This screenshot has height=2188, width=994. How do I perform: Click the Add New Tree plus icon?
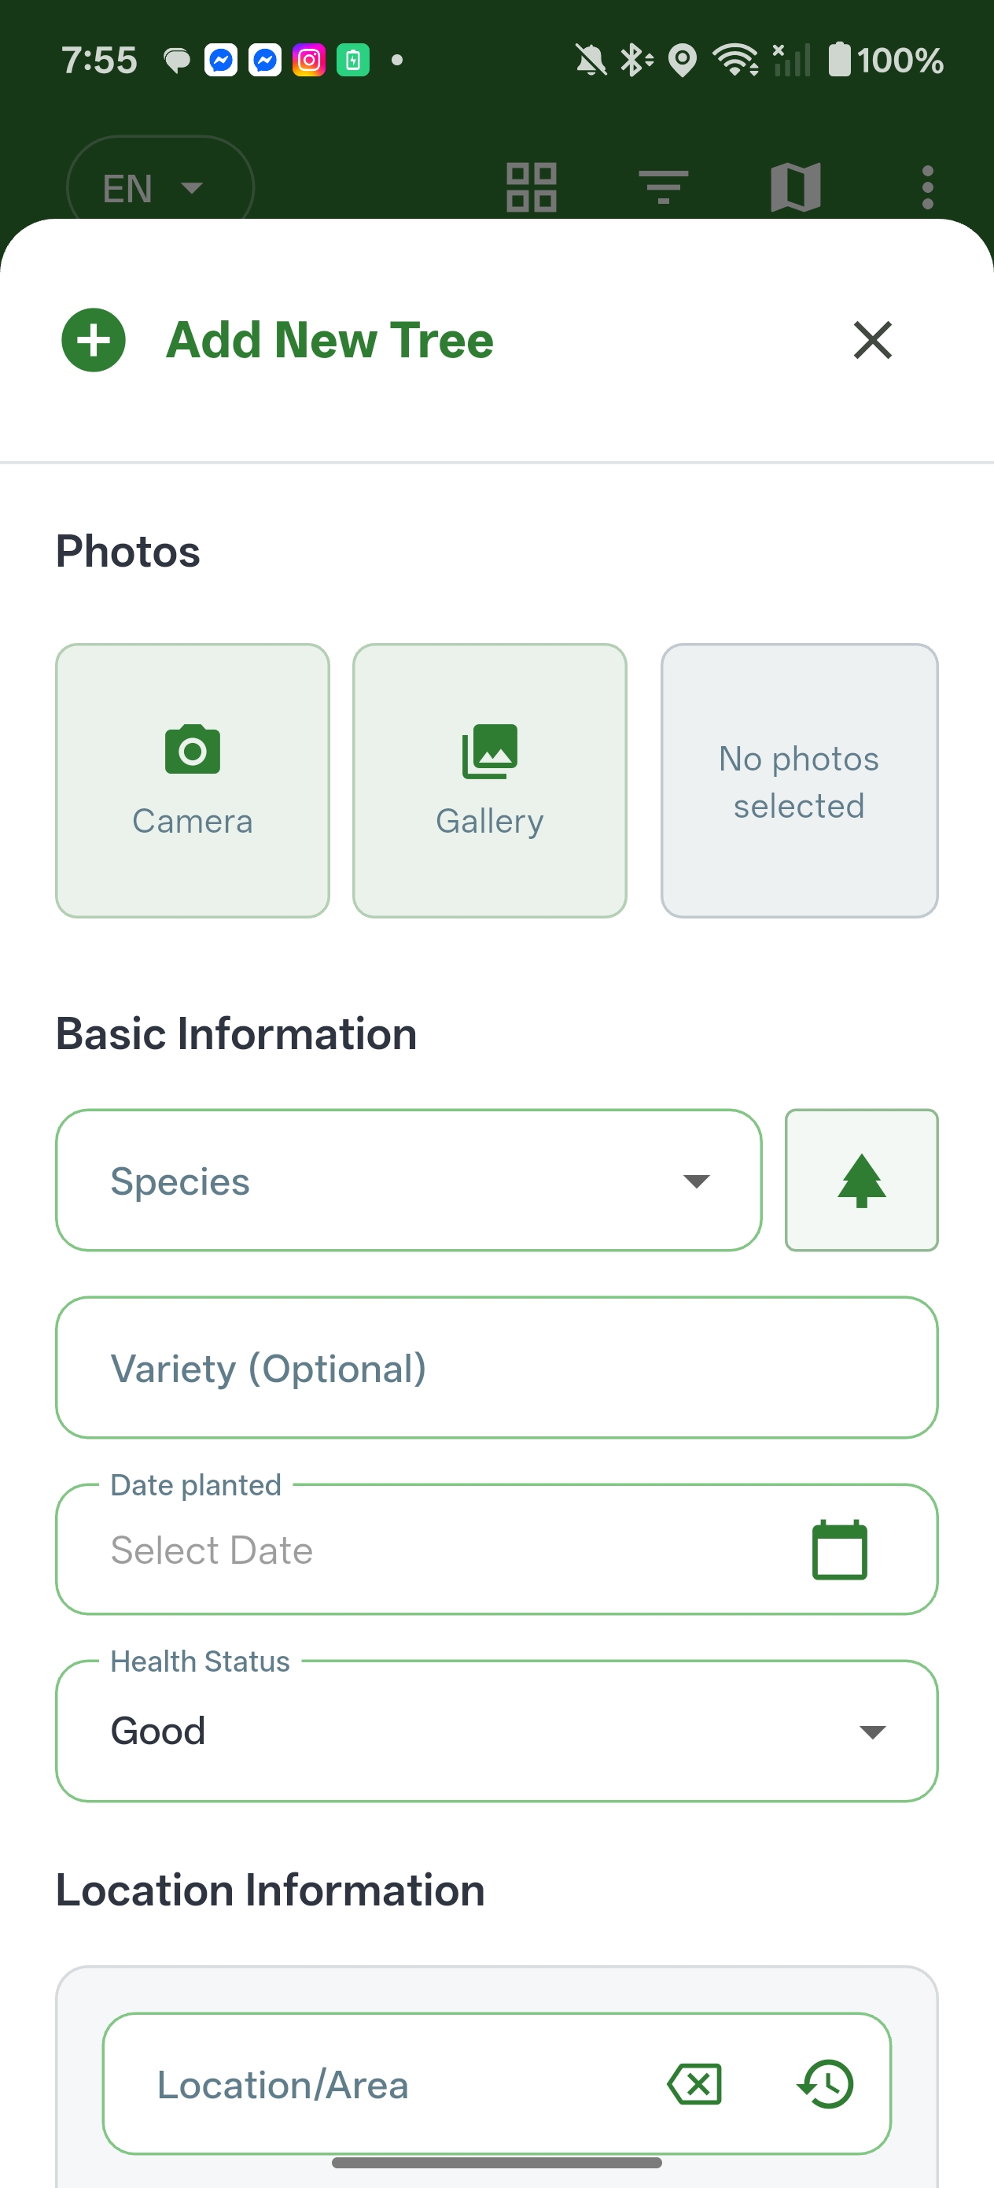click(94, 339)
